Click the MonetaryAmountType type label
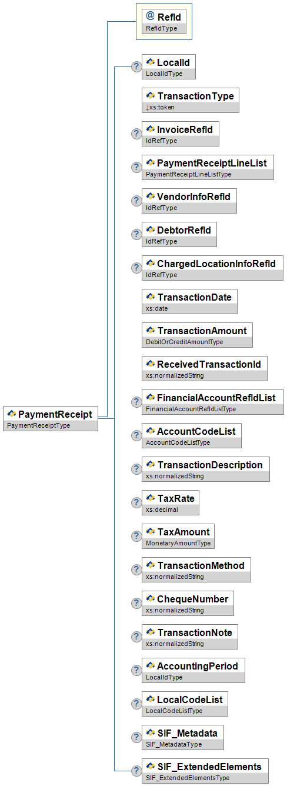297x786 pixels. click(178, 543)
